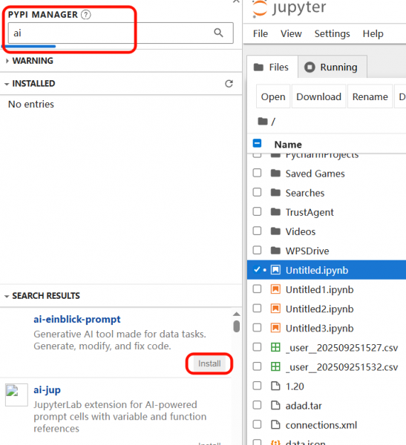The width and height of the screenshot is (406, 445).
Task: Click the PyPI Manager search input field
Action: 121,33
